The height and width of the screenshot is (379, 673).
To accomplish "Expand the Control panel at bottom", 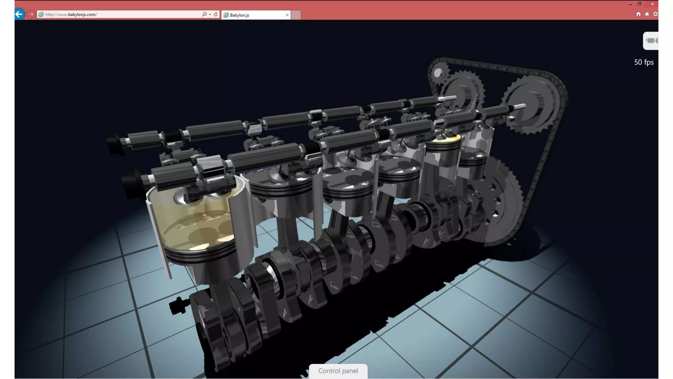I will pyautogui.click(x=338, y=371).
